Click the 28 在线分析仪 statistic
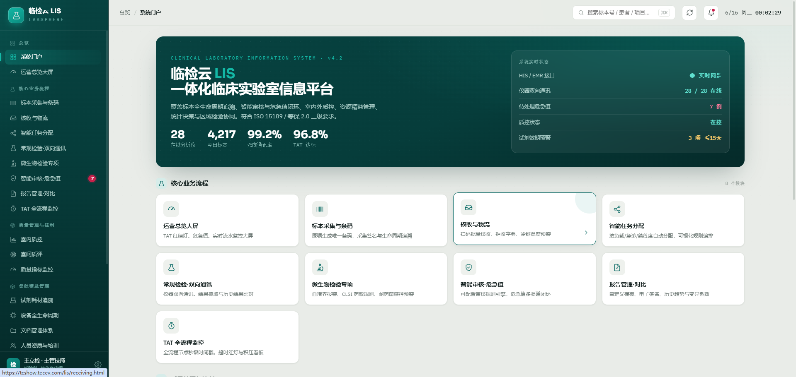796x377 pixels. [x=183, y=138]
